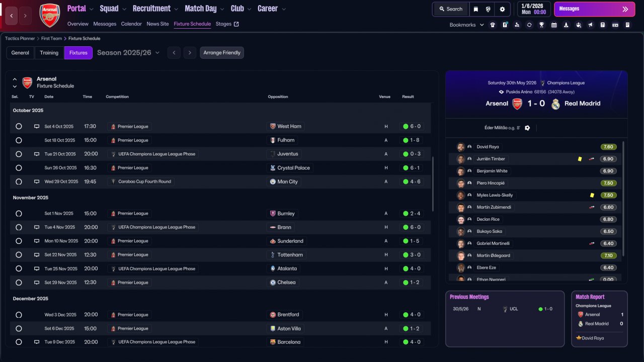The image size is (644, 362).
Task: Toggle the Arsenal Fixture Schedule team switcher arrows
Action: pyautogui.click(x=15, y=82)
